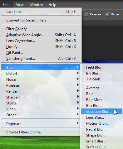Expand the Distort submenu
The width and height of the screenshot is (123, 149).
coord(40,74)
